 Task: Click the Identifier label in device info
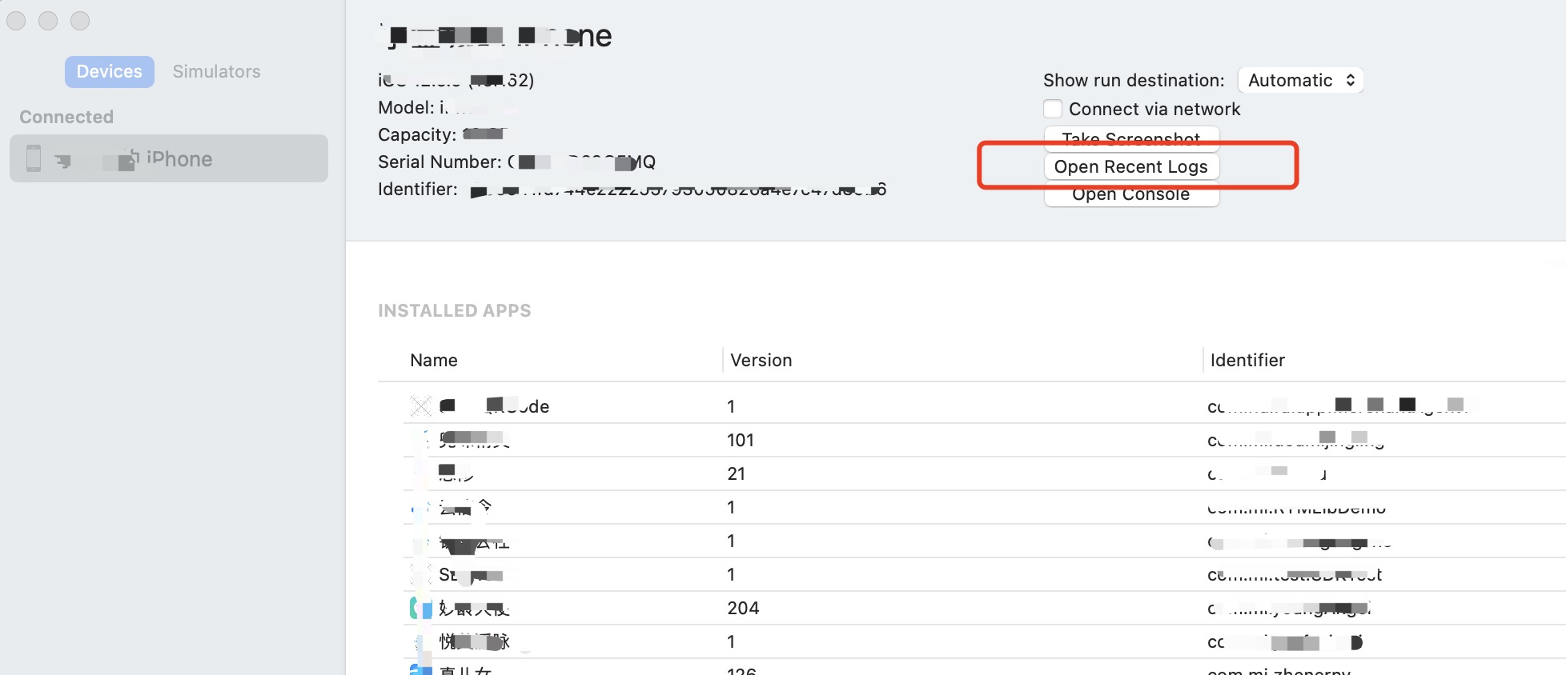click(x=418, y=189)
